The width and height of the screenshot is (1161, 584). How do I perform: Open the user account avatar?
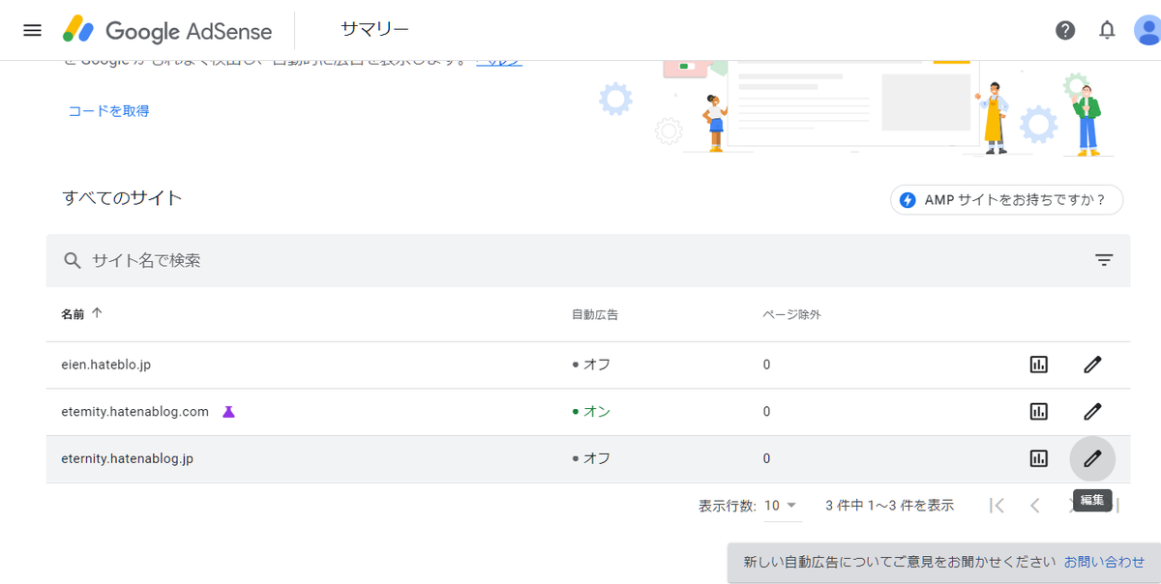1147,30
